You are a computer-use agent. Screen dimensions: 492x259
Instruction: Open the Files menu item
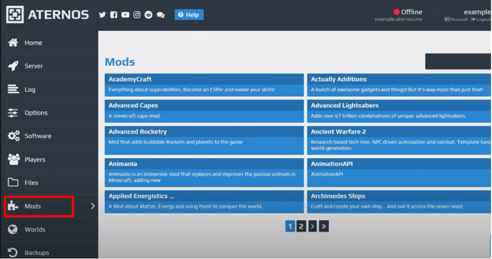pos(49,183)
